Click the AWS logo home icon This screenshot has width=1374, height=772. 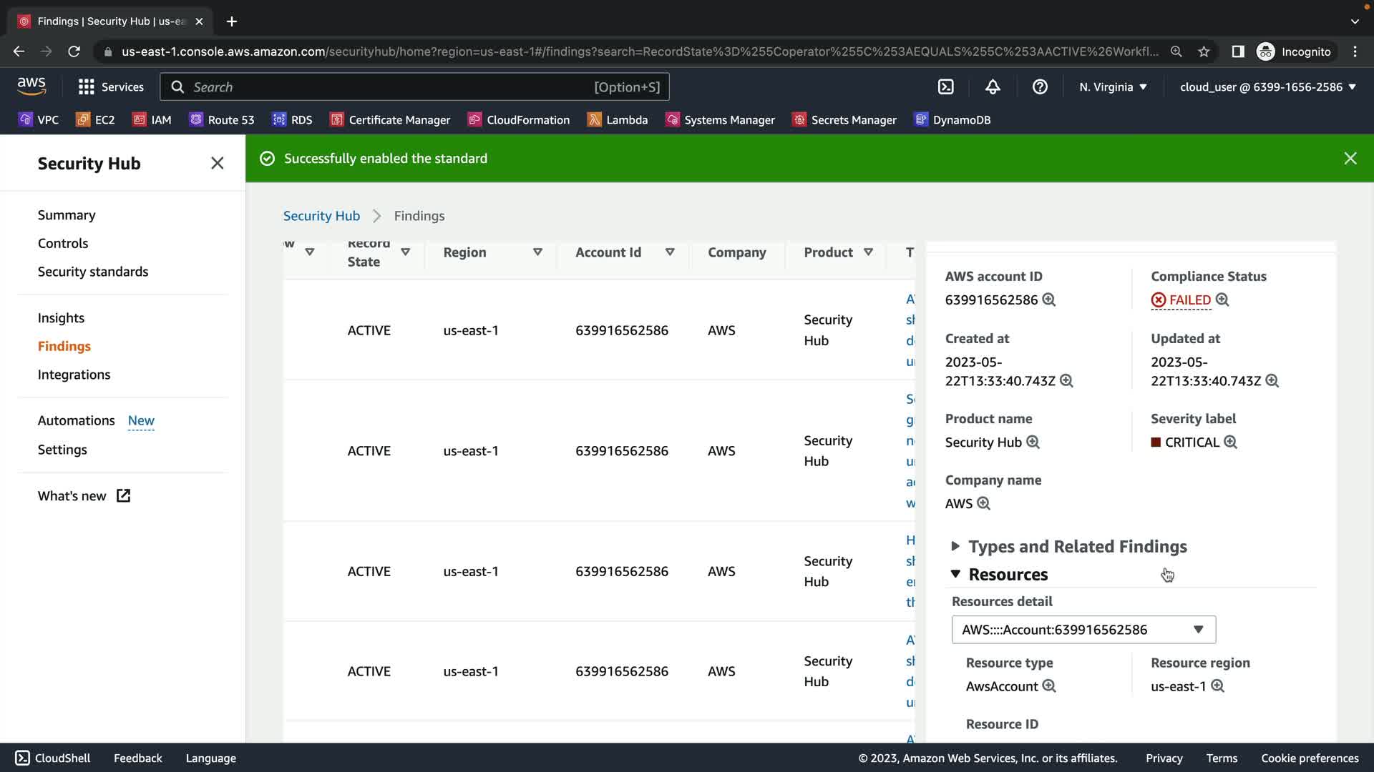tap(31, 86)
